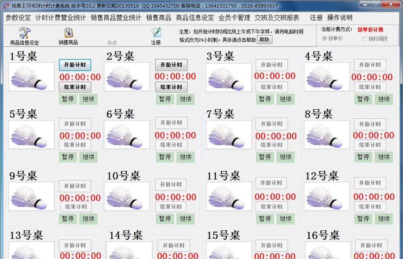Click shuttlecock image of 4号桌
Image resolution: width=403 pixels, height=259 pixels.
(327, 77)
